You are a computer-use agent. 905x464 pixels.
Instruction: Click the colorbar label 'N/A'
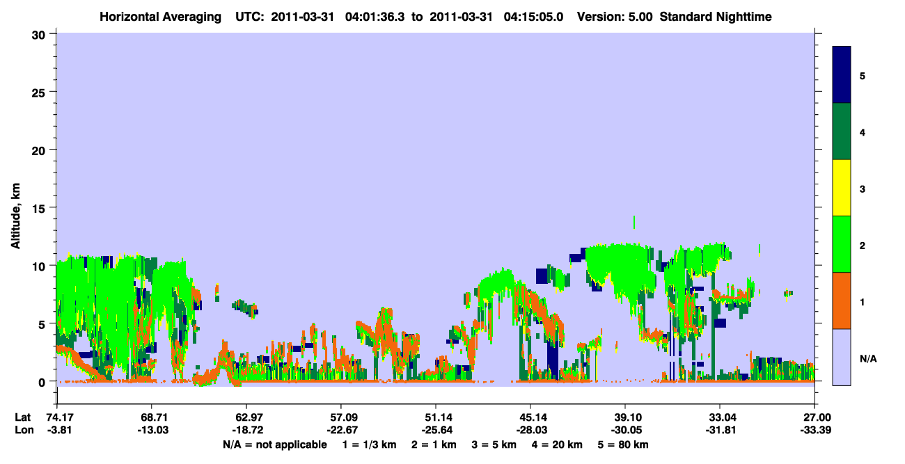click(867, 358)
